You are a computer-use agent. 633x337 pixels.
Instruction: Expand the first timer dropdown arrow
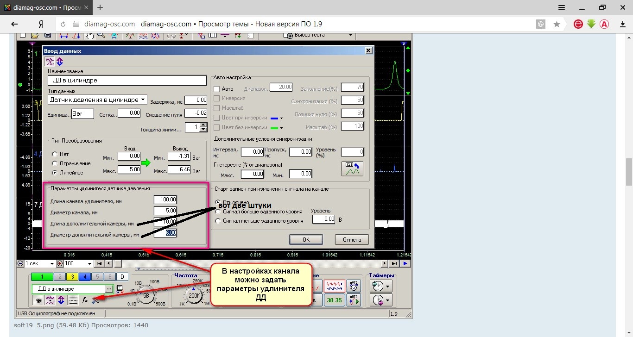tap(388, 286)
